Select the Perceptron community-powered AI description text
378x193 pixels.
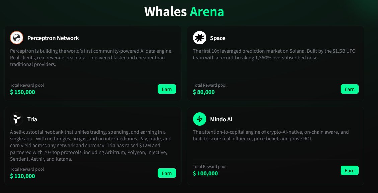91,58
